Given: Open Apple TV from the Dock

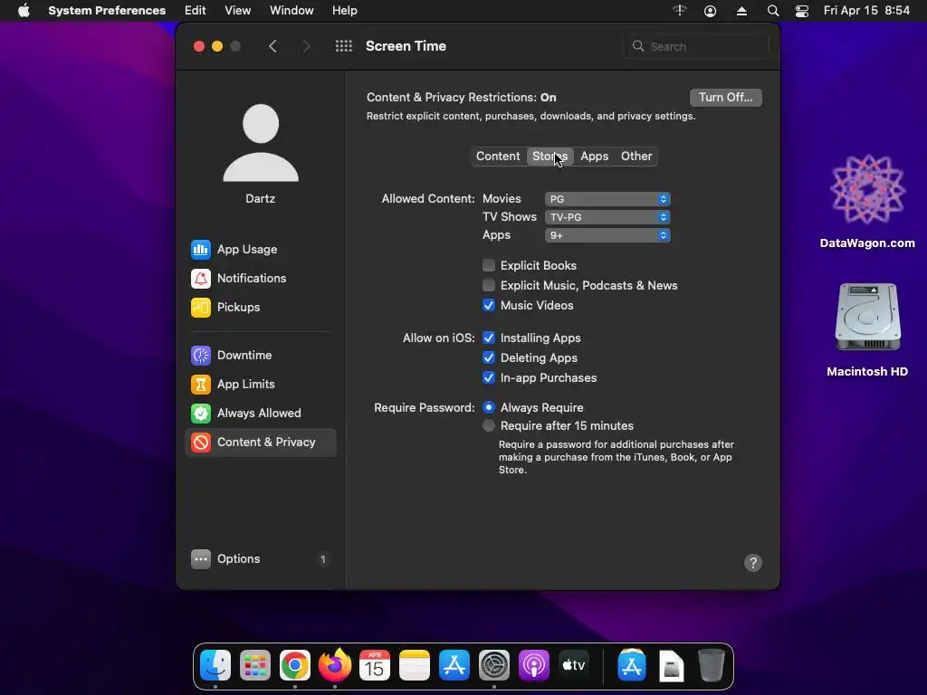Looking at the screenshot, I should tap(573, 665).
